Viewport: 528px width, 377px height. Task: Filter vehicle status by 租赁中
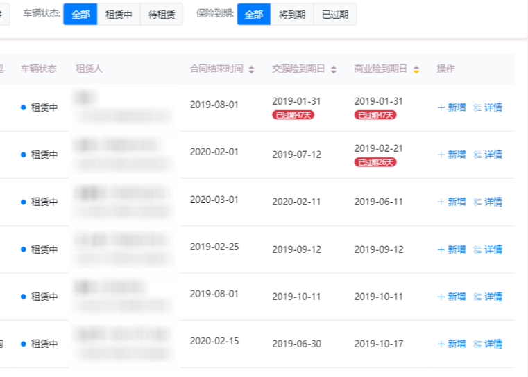click(119, 14)
